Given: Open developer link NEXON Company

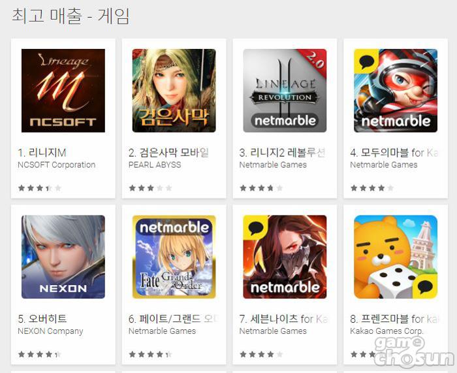Looking at the screenshot, I should 50,331.
